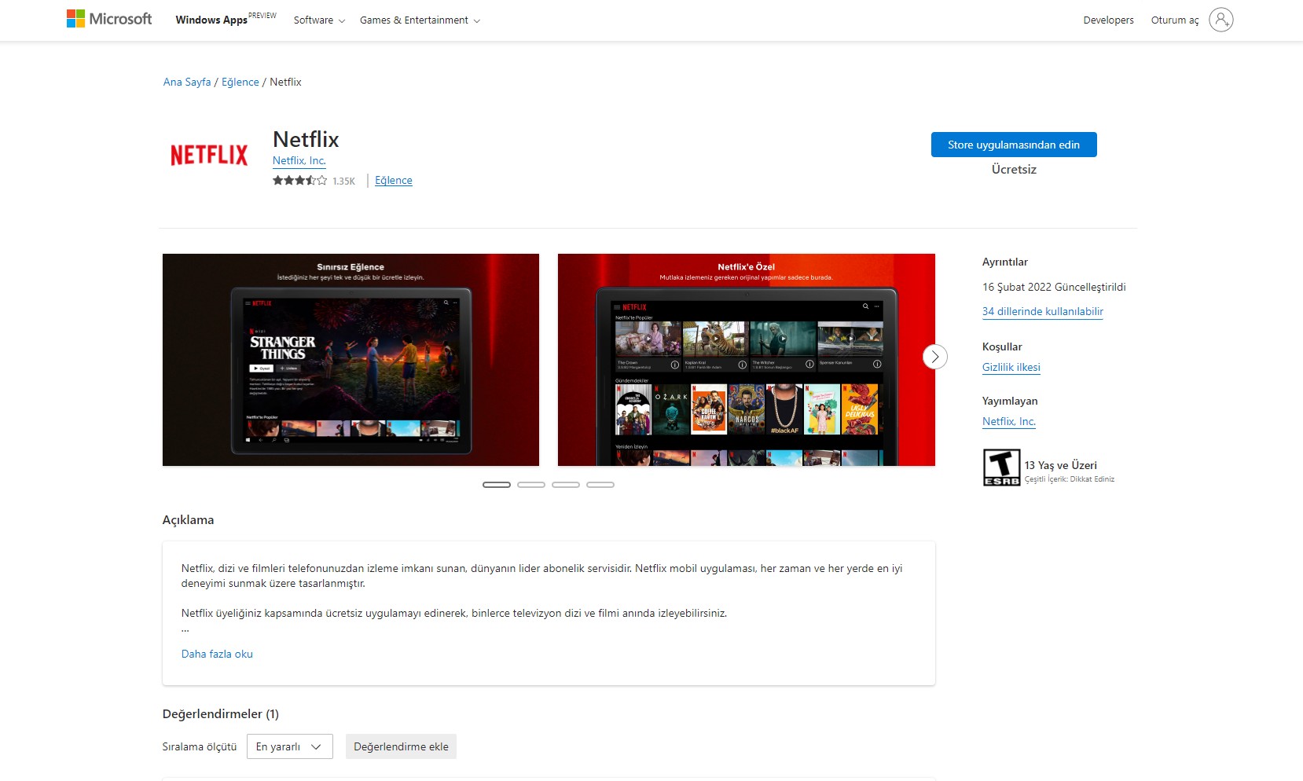This screenshot has width=1303, height=781.
Task: Open the Windows Apps home link
Action: [226, 19]
